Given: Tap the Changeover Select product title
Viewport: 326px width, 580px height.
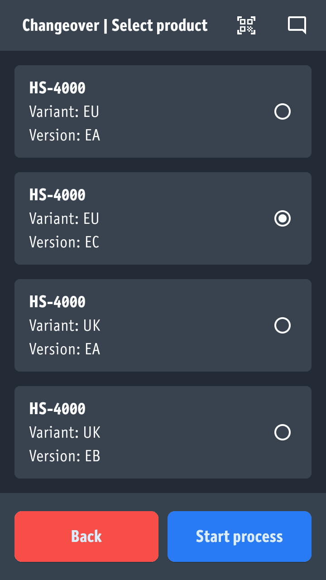Looking at the screenshot, I should pyautogui.click(x=115, y=25).
